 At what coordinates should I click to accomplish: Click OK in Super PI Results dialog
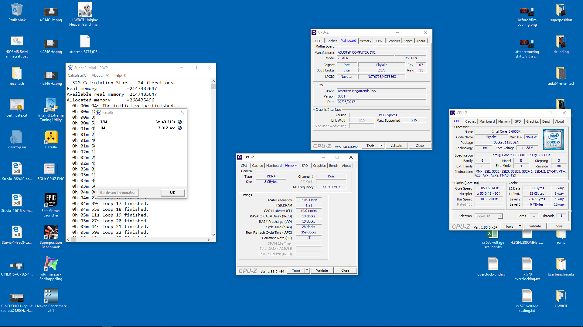click(x=172, y=193)
